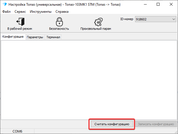Click the ID-номер label
The image size is (178, 134).
(127, 19)
